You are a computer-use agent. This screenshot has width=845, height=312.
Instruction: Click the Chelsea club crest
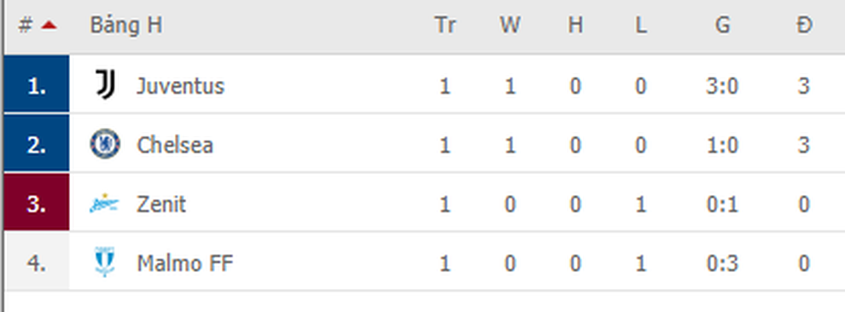(x=105, y=144)
